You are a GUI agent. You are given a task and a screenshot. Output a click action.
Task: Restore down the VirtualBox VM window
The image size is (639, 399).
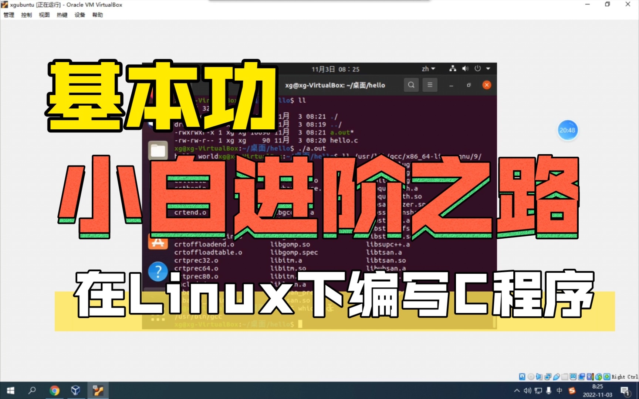coord(607,4)
